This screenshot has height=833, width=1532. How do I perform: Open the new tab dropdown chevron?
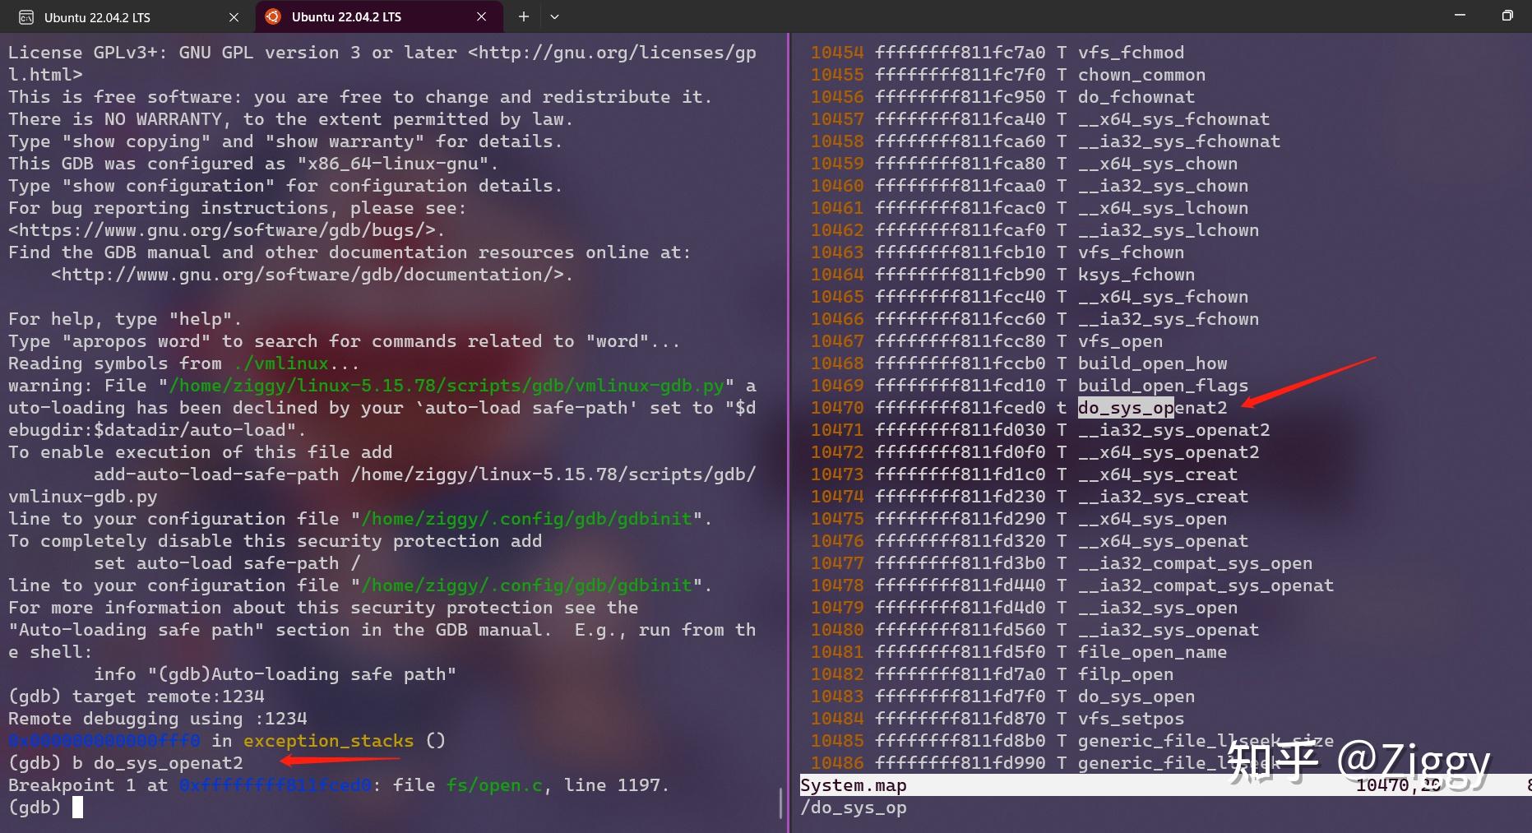click(x=555, y=16)
